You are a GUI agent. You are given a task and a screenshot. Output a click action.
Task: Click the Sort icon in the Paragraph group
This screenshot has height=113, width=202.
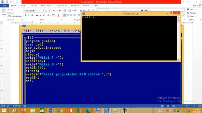(89, 10)
